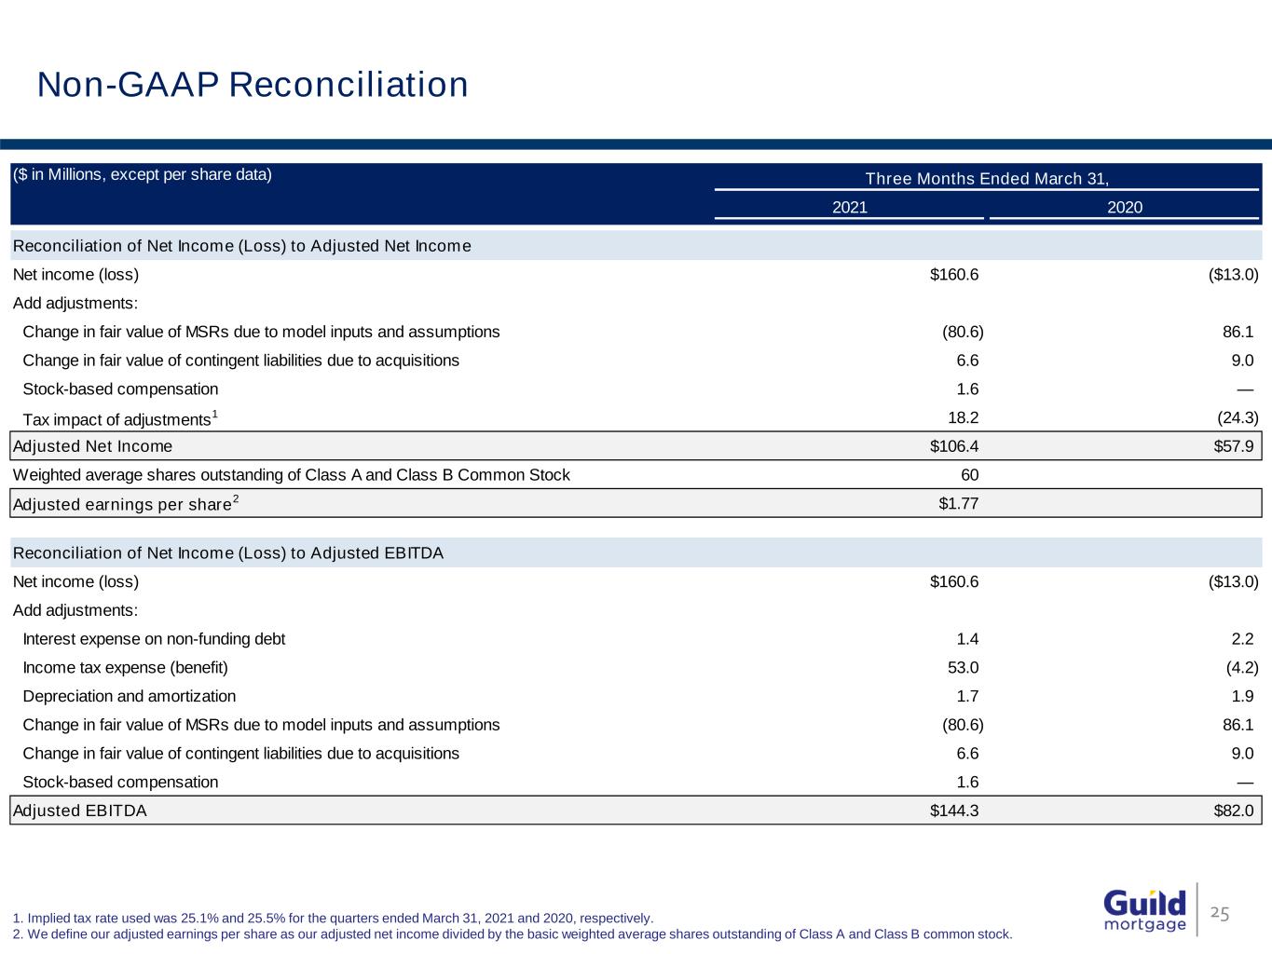Click the Non-GAAP Reconciliation slide title
1272x954 pixels.
tap(253, 85)
